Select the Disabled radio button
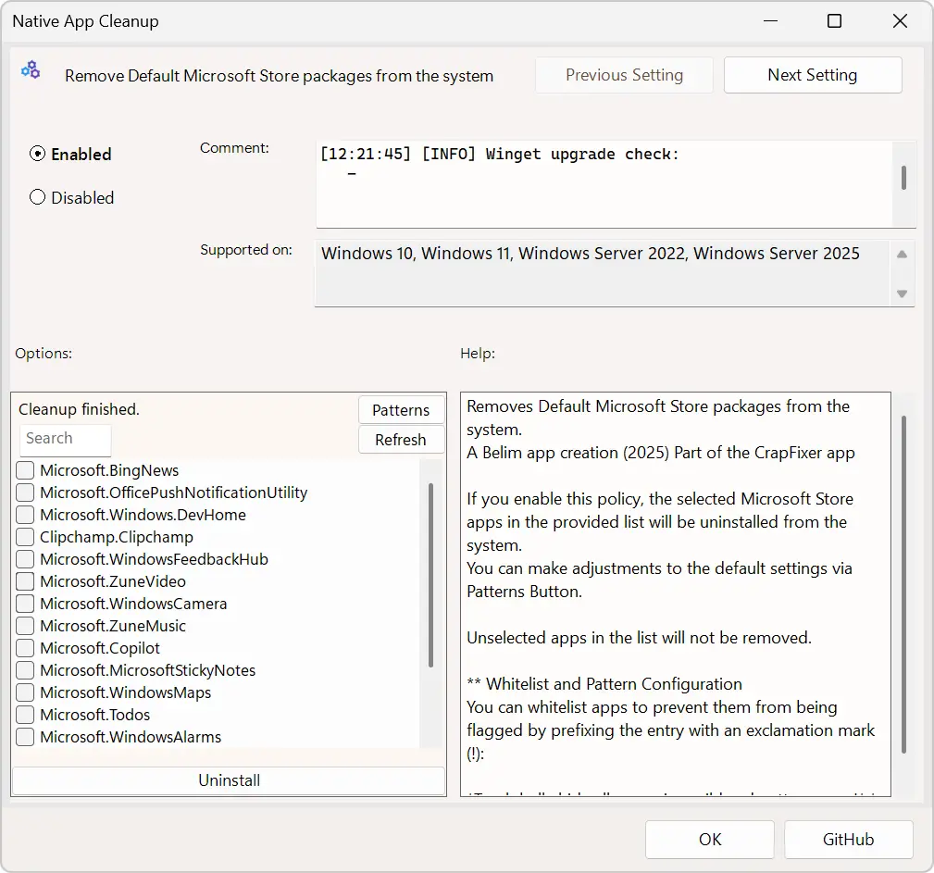The height and width of the screenshot is (873, 934). pyautogui.click(x=37, y=197)
